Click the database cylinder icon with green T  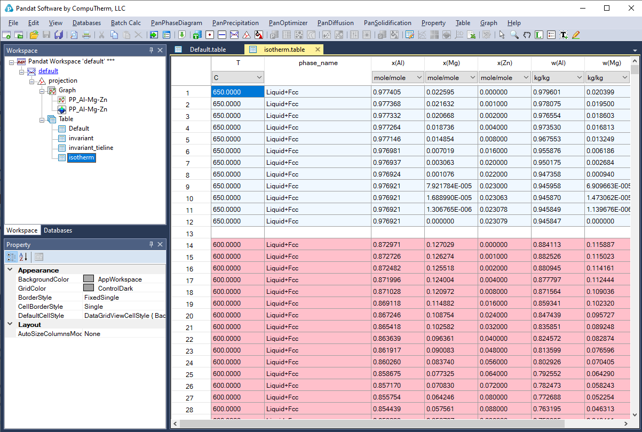pos(196,35)
